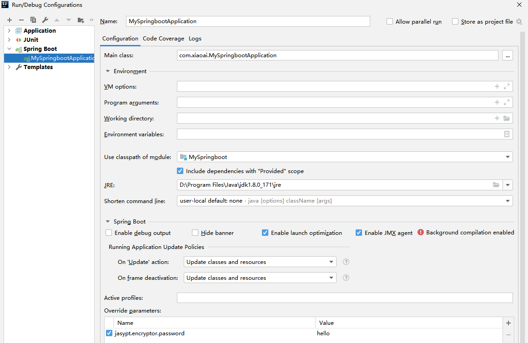The height and width of the screenshot is (343, 528).
Task: Switch to the Logs tab
Action: [195, 39]
